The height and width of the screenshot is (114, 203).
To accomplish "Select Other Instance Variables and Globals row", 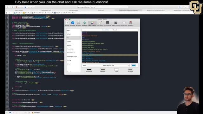I will (x=110, y=61).
